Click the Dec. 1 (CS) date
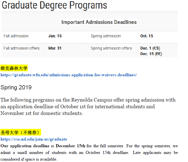Image resolution: width=188 pixels, height=162 pixels. [x=150, y=48]
